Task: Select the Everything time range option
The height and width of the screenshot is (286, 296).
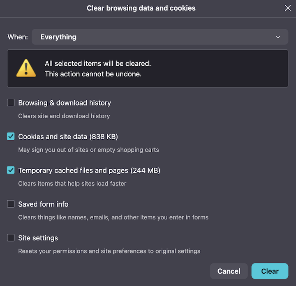Action: click(58, 37)
